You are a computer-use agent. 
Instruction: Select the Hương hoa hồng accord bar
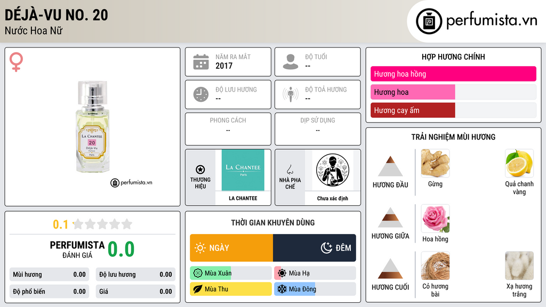[453, 74]
